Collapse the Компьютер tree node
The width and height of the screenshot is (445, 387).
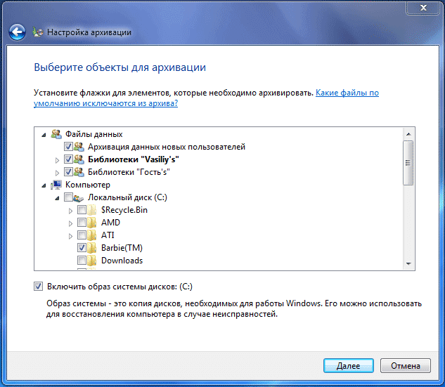click(45, 185)
